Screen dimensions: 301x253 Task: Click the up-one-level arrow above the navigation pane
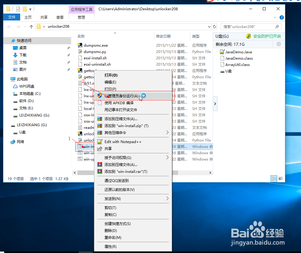(31, 27)
